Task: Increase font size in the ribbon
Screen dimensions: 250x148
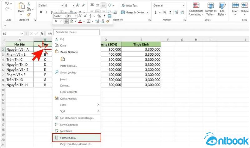Action: 77,5
